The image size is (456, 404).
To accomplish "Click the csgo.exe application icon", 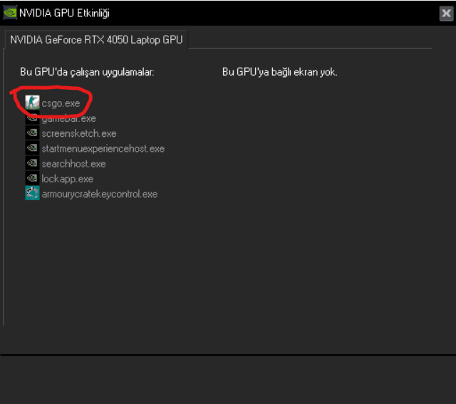I will [32, 103].
